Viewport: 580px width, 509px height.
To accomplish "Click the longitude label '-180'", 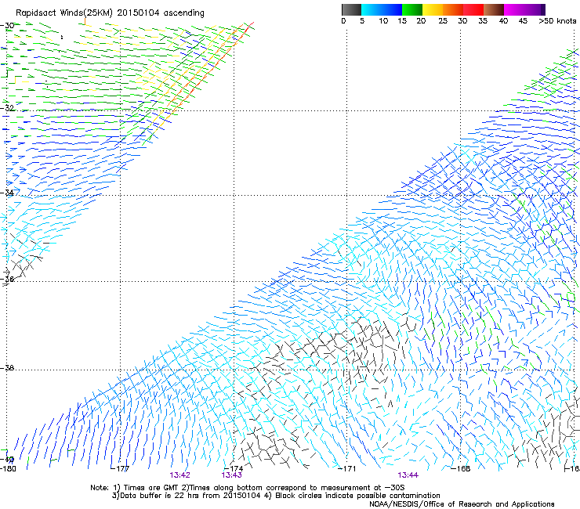I will pyautogui.click(x=8, y=469).
